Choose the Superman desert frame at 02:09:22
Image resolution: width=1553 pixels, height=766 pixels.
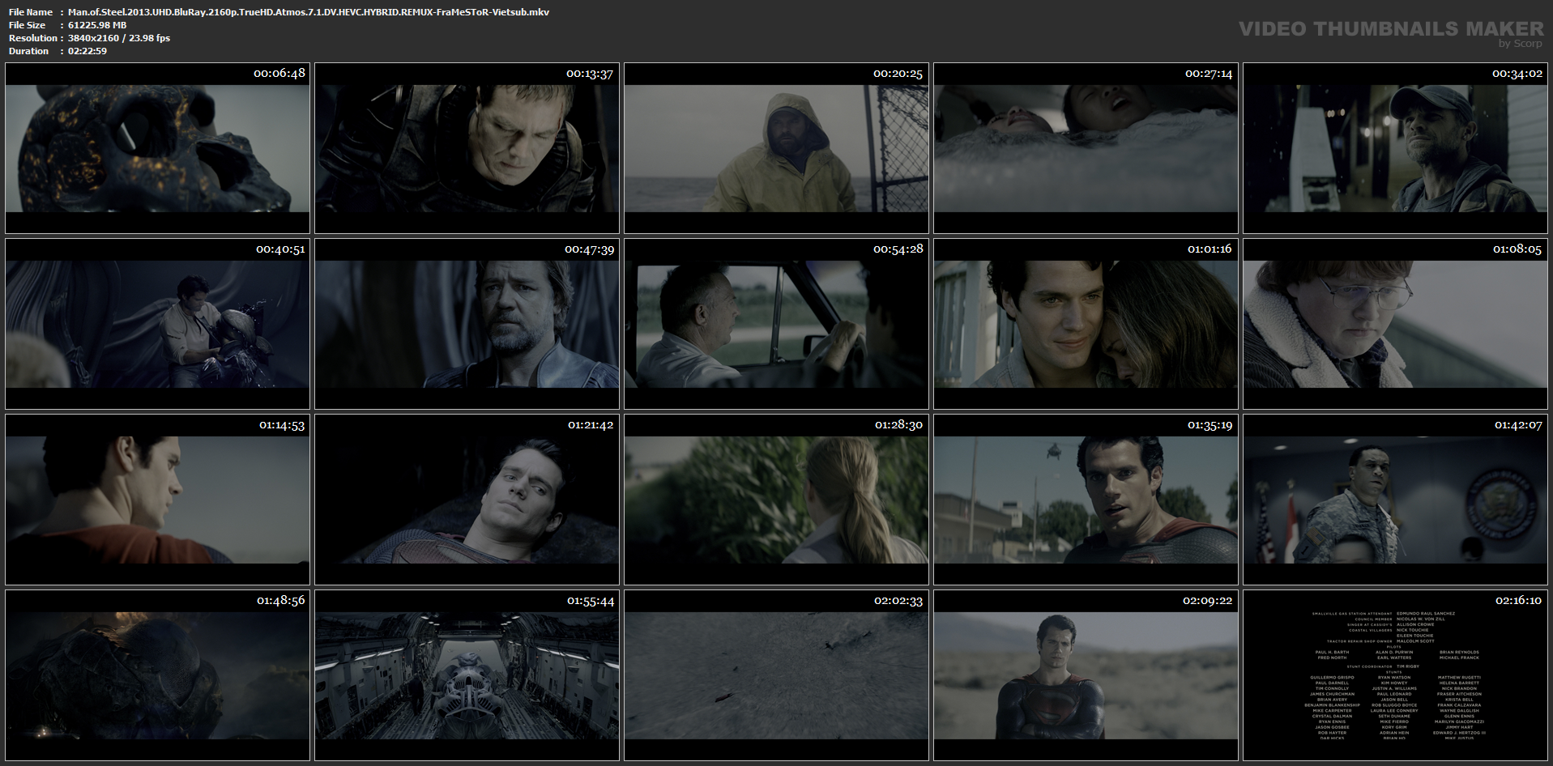point(1086,675)
